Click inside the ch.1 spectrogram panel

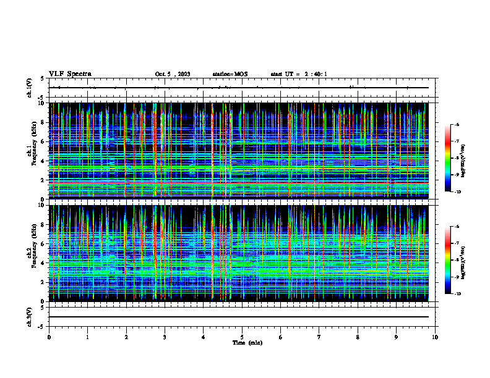point(239,151)
